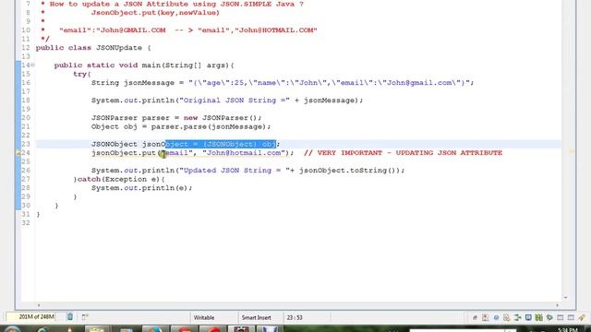Click the split window icon in status bar
Viewport: 591px width, 332px height.
pyautogui.click(x=571, y=317)
